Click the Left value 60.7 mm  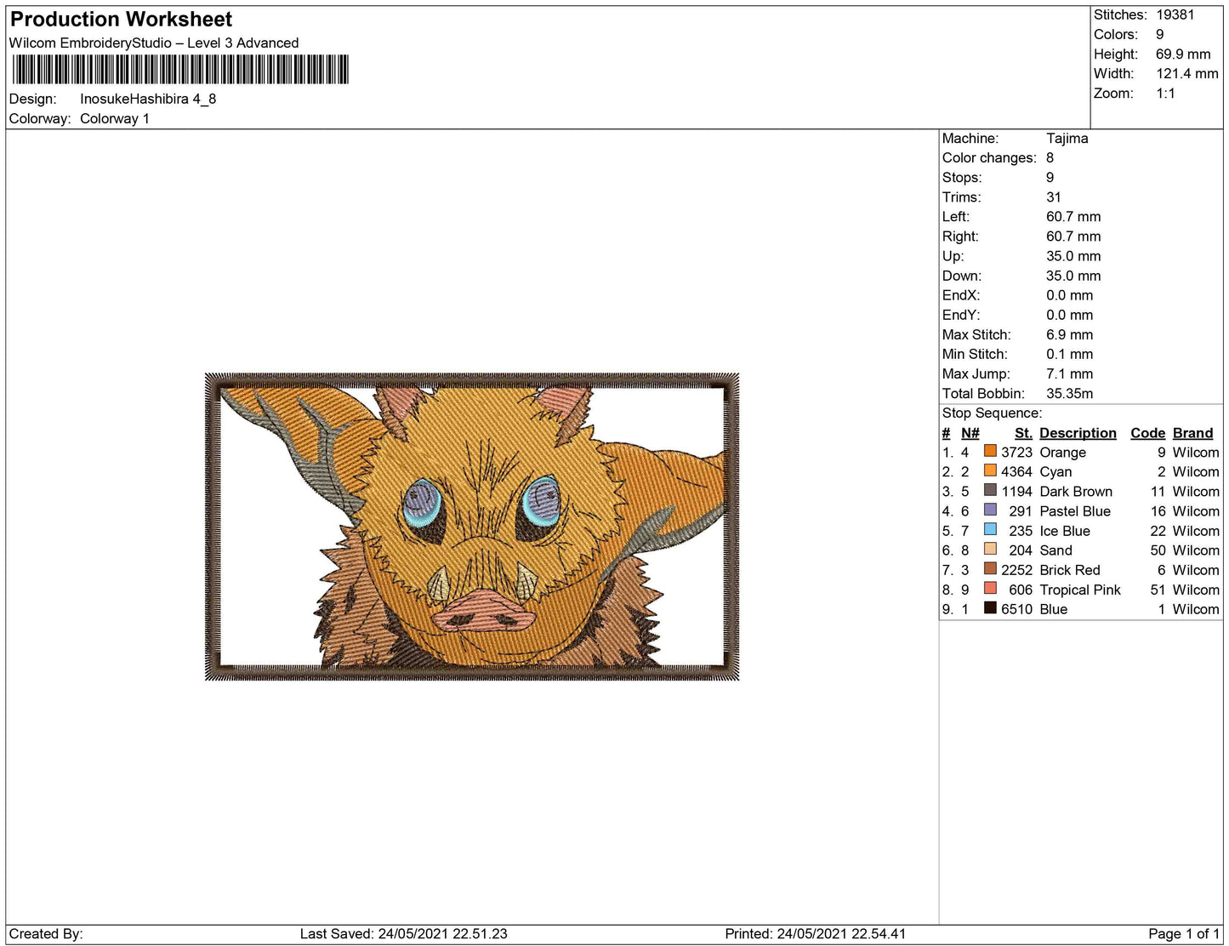pyautogui.click(x=1073, y=216)
